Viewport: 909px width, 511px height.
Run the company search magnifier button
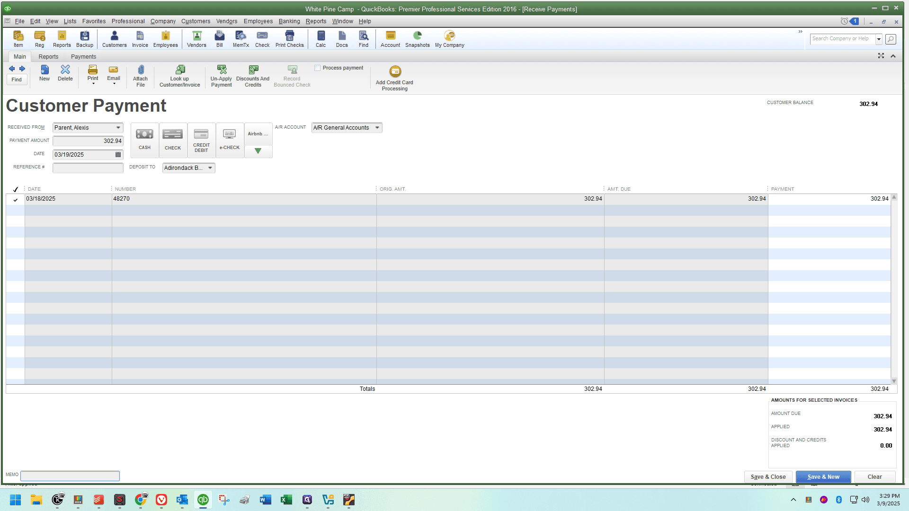tap(891, 39)
